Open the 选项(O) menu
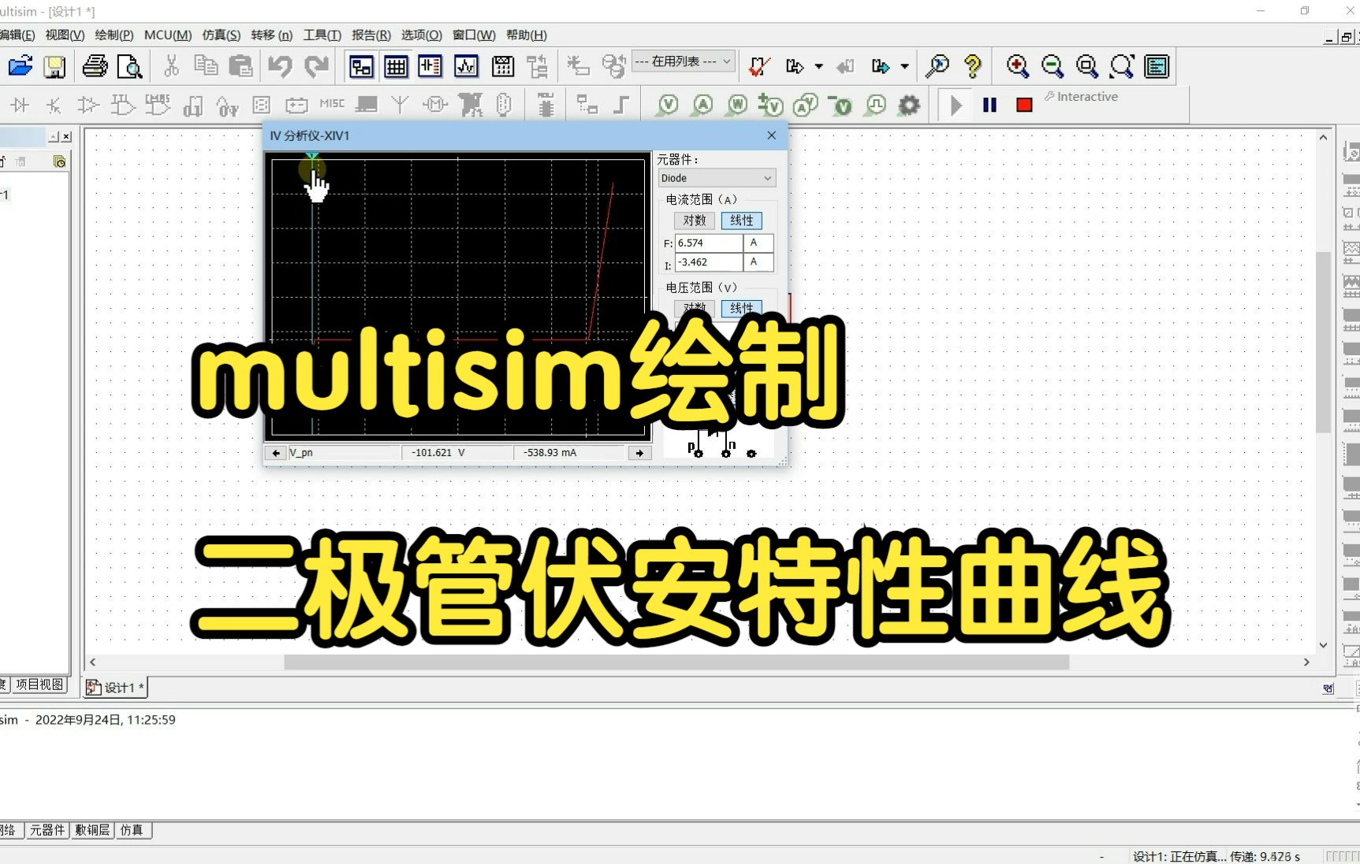 click(x=422, y=35)
